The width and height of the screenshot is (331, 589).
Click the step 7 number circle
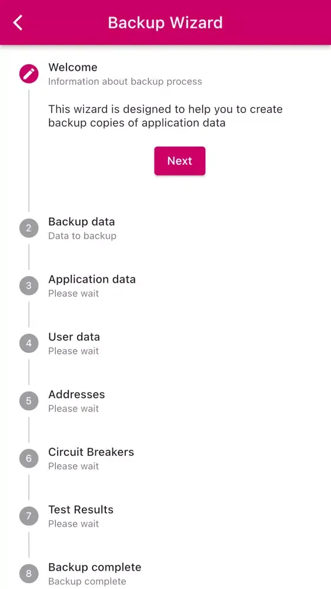(29, 516)
